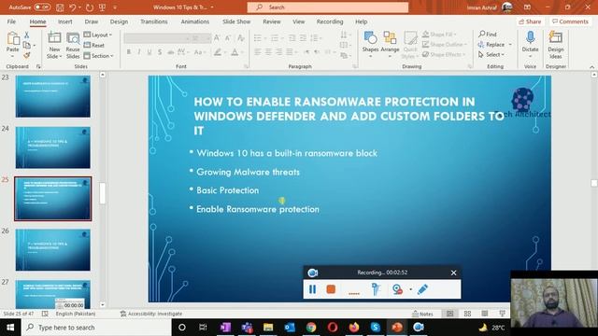Switch to the Recording tab
598x336 pixels.
(330, 21)
